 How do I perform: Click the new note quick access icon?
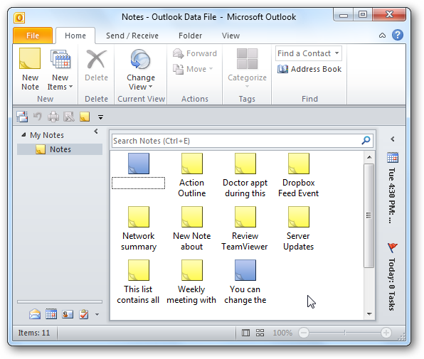pos(85,117)
